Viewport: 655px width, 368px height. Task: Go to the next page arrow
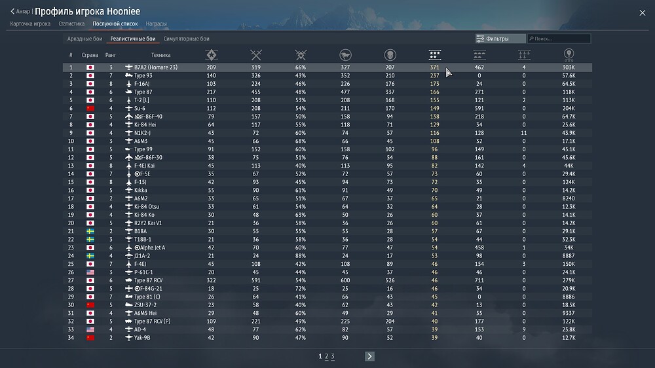click(x=369, y=356)
